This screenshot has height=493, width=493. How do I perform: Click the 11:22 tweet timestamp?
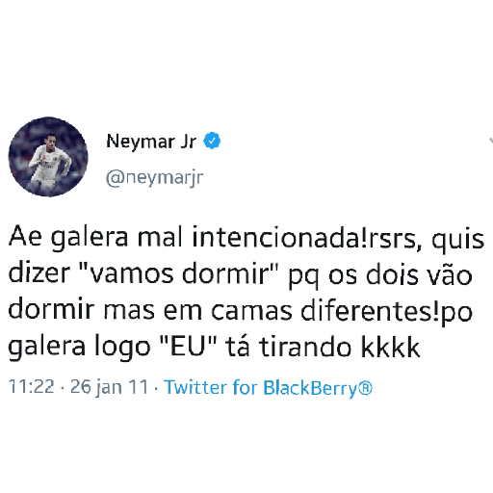click(32, 386)
